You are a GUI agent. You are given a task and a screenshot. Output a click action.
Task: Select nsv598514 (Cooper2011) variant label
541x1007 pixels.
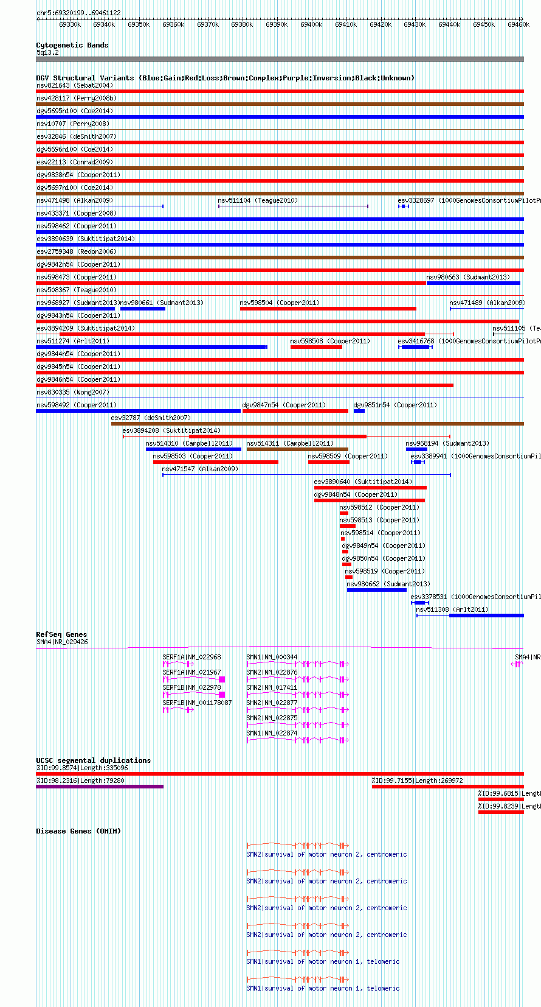click(381, 533)
